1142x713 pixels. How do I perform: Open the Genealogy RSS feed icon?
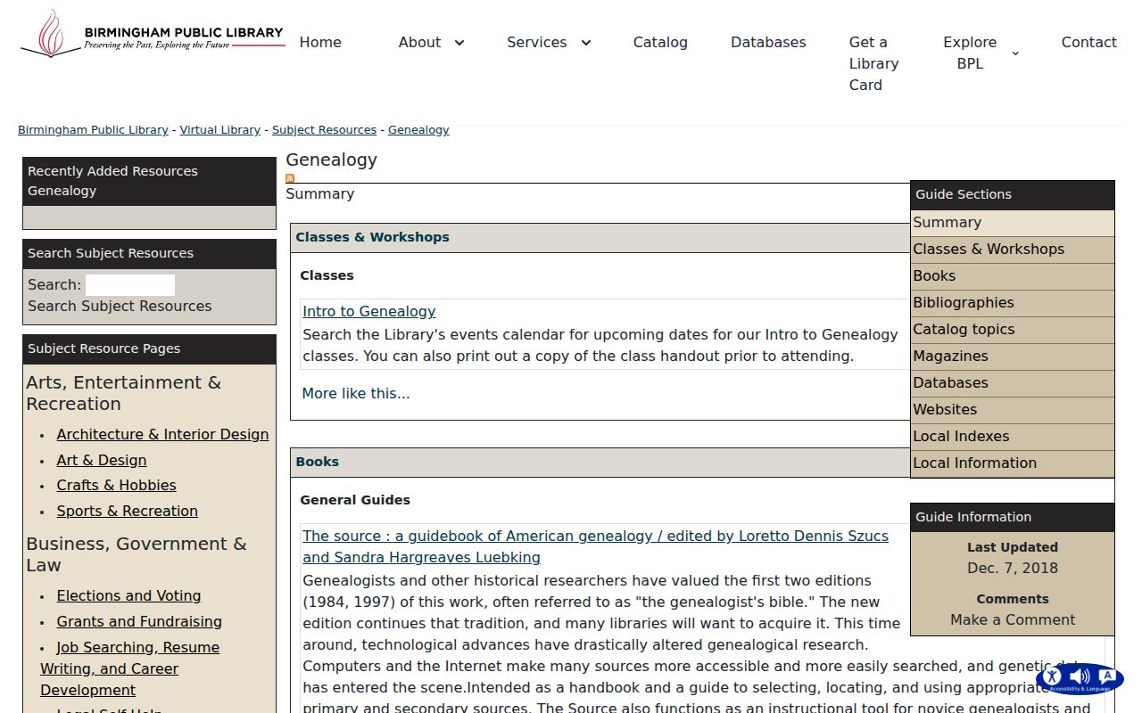(x=290, y=178)
